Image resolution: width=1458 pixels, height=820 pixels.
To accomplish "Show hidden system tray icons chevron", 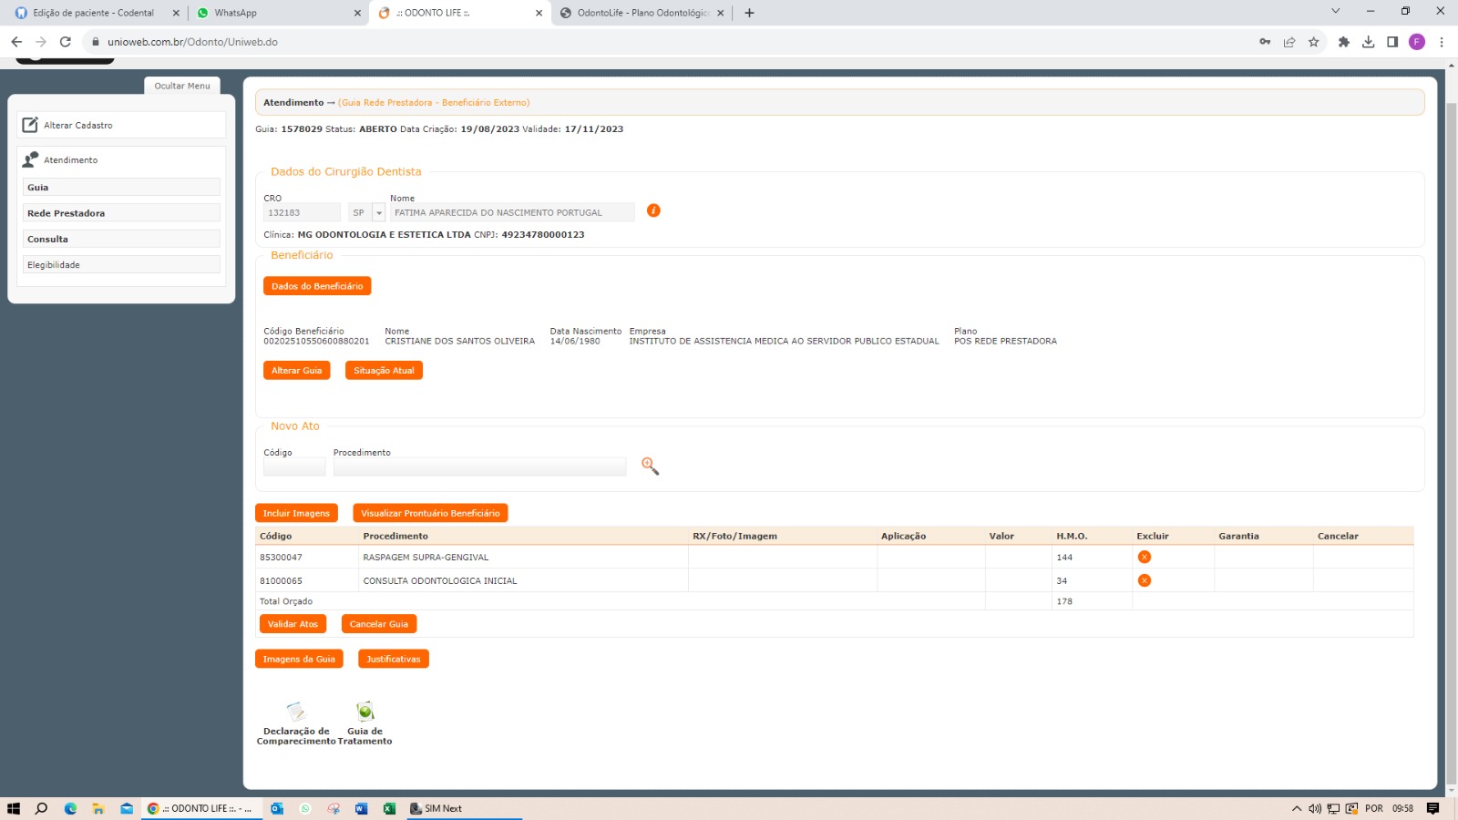I will pos(1297,808).
